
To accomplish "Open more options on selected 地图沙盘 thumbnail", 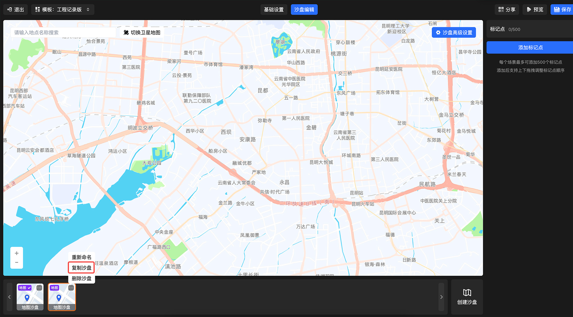I will click(x=71, y=288).
